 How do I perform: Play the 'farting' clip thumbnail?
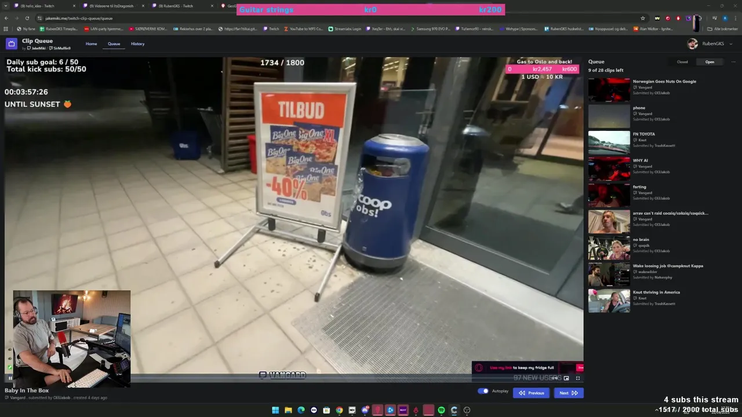(x=609, y=195)
